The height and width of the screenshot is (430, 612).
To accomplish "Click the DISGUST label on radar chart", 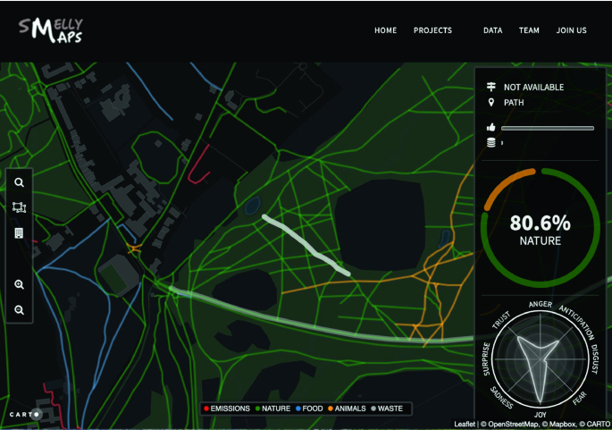I will 594,358.
